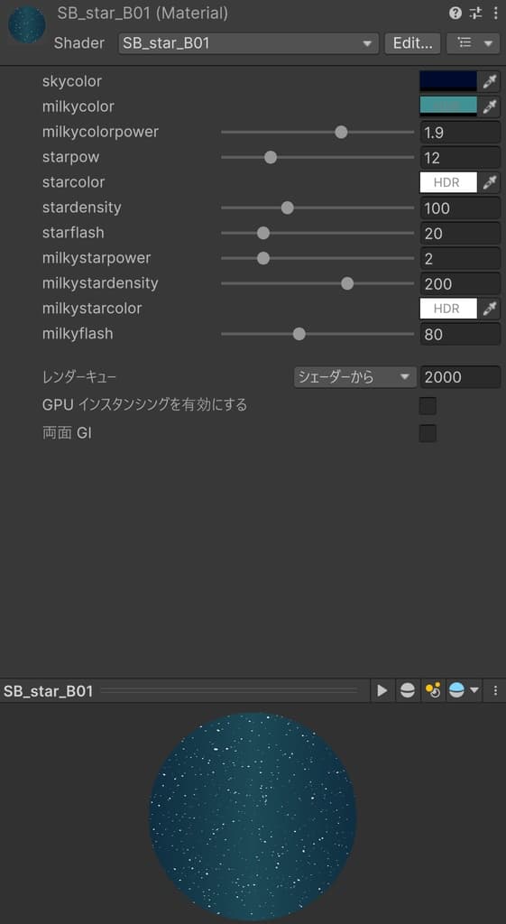The height and width of the screenshot is (924, 506).
Task: Toggle preview lighting icon
Action: tap(433, 690)
